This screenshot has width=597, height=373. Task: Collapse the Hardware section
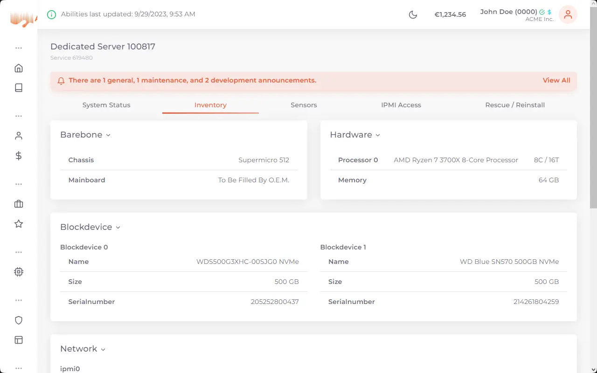point(355,135)
